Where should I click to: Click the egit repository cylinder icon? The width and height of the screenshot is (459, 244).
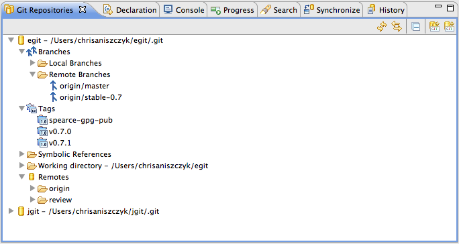[21, 40]
